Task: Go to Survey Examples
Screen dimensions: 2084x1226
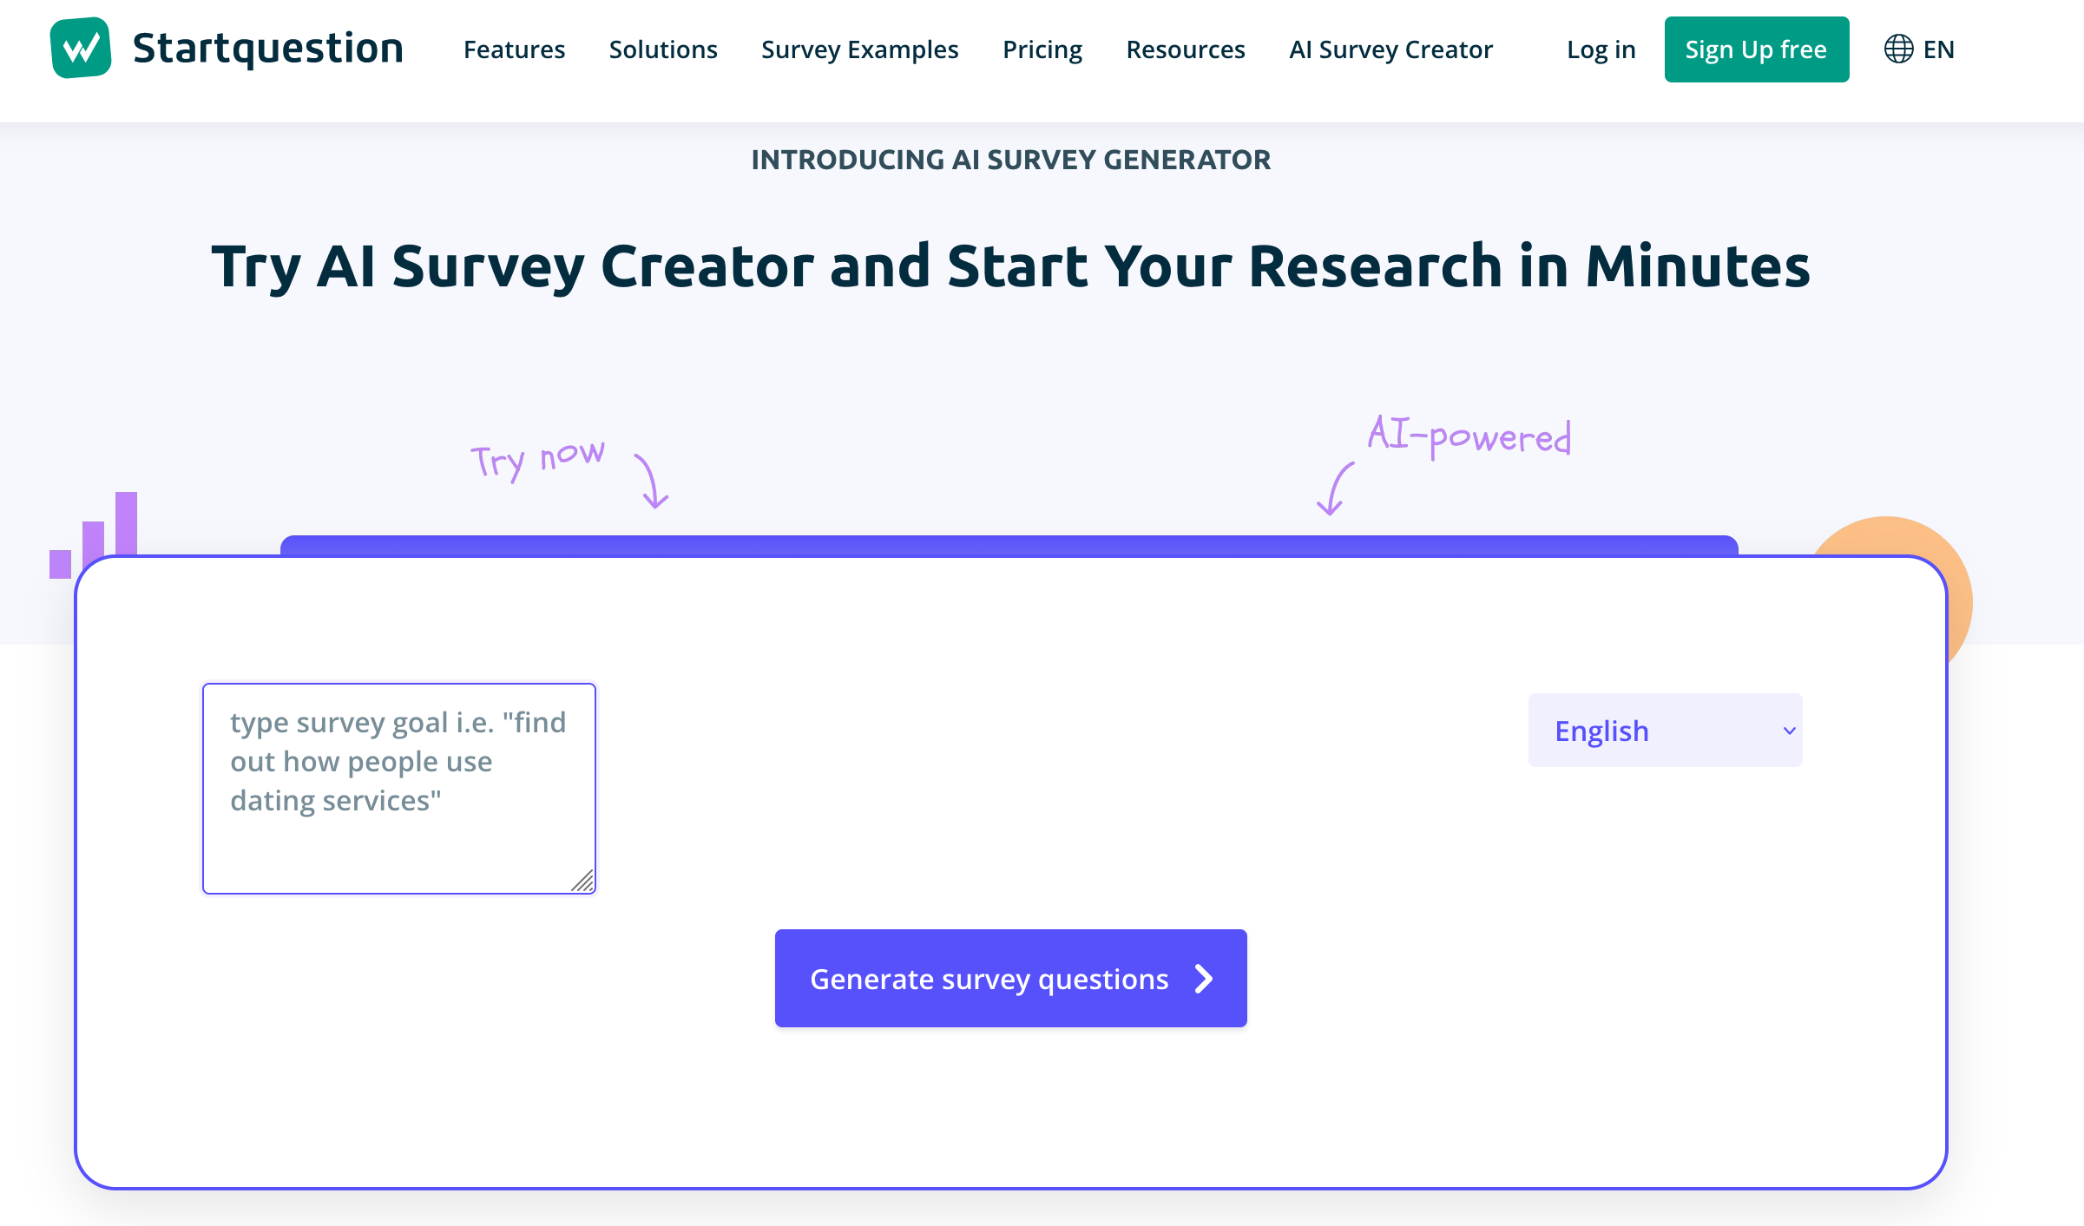Action: tap(859, 49)
